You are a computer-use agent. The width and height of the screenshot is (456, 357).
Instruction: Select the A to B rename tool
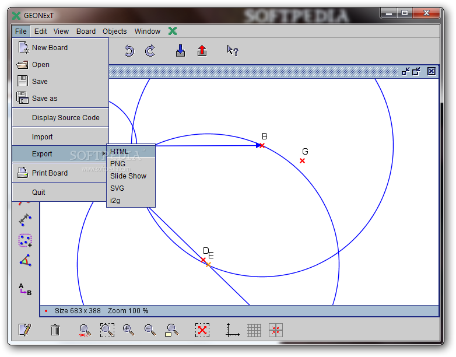pyautogui.click(x=25, y=289)
